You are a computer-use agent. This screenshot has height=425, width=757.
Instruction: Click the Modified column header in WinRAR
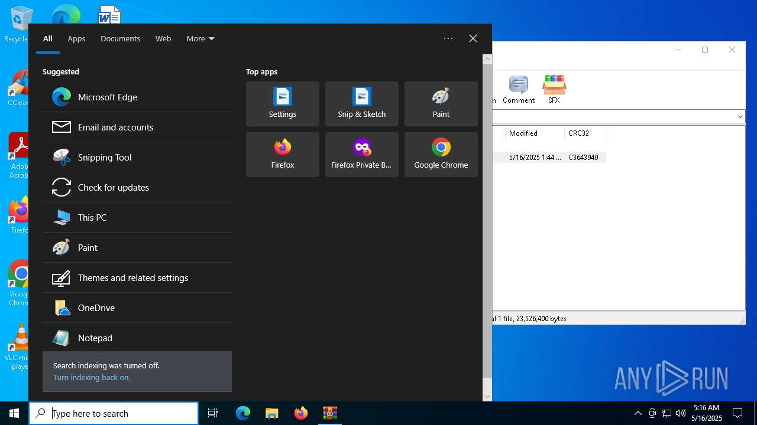535,133
